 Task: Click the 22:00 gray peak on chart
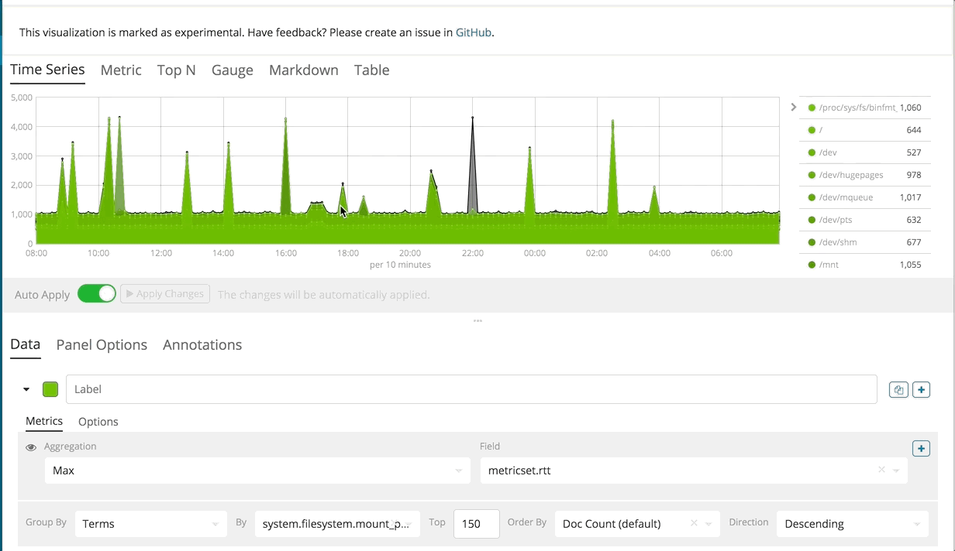click(472, 166)
